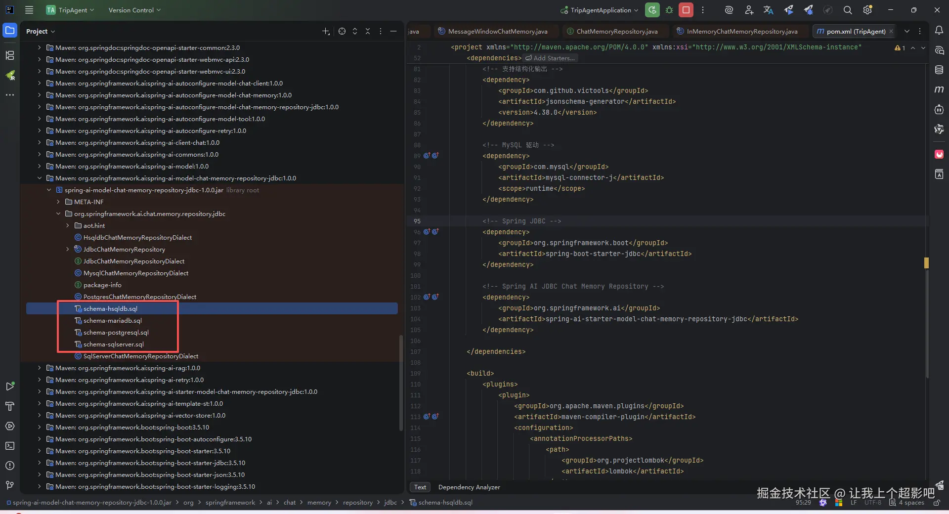Start debugging TripAgentApplication
Screen dimensions: 949x514
pos(669,10)
